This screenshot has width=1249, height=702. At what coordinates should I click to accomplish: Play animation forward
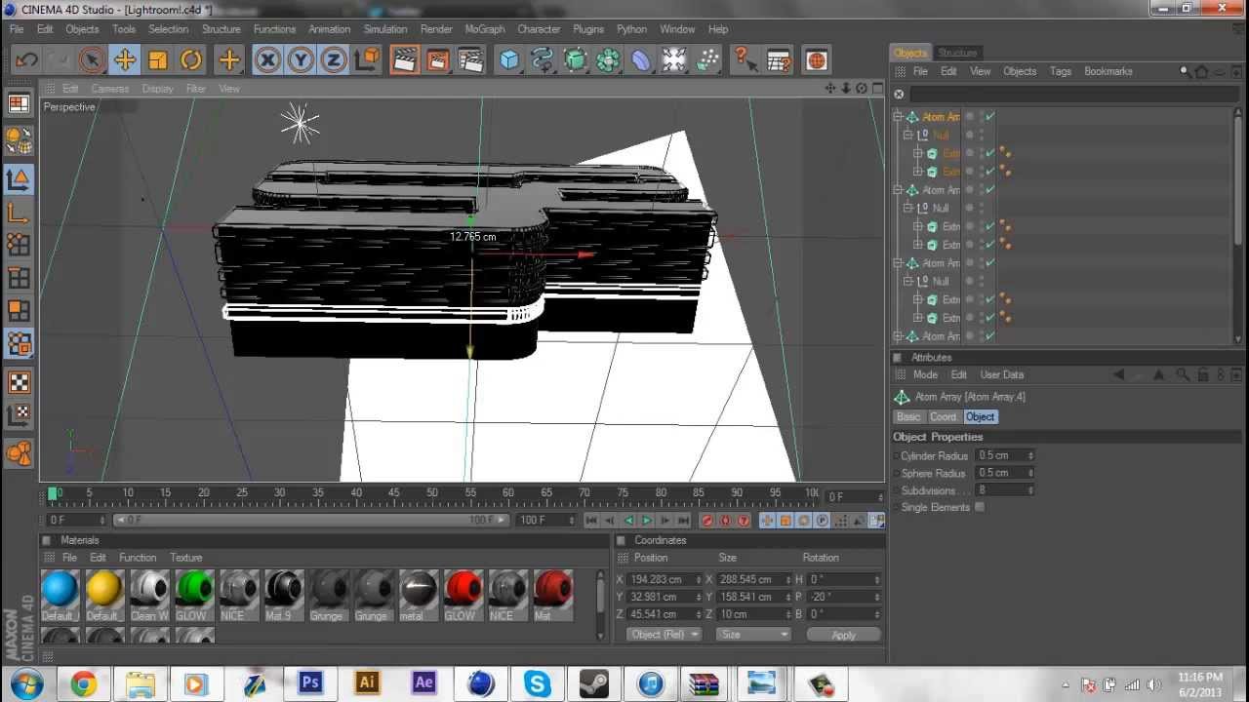click(x=646, y=521)
